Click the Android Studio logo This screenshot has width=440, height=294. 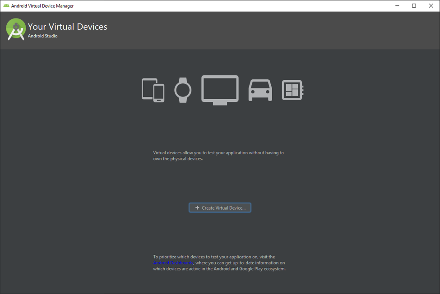click(x=16, y=29)
